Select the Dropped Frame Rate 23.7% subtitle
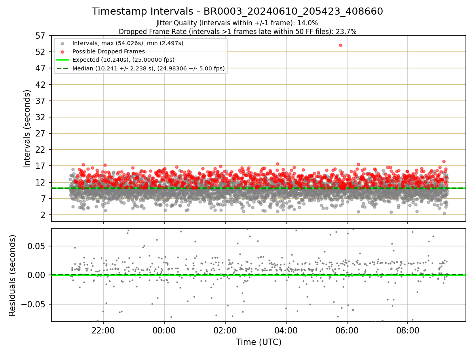The height and width of the screenshot is (356, 475). click(x=237, y=32)
